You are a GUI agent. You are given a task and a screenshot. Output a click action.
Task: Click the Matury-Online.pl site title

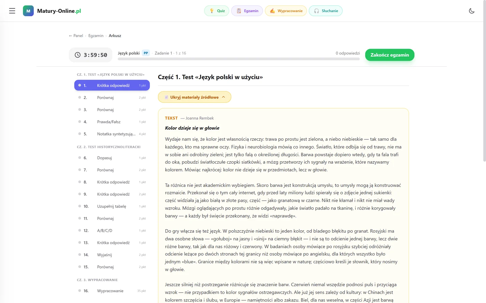59,11
